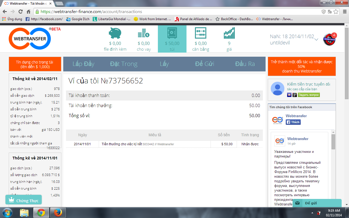Click the shield icon in the address bar
This screenshot has width=349, height=218.
coord(324,12)
